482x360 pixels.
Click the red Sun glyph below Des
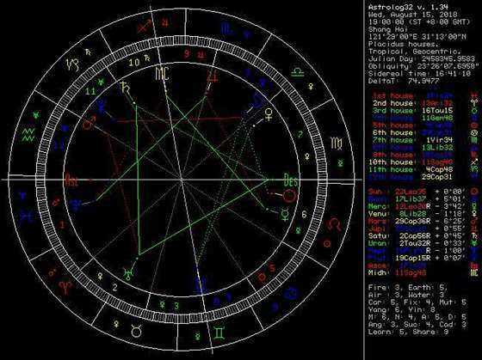[290, 196]
